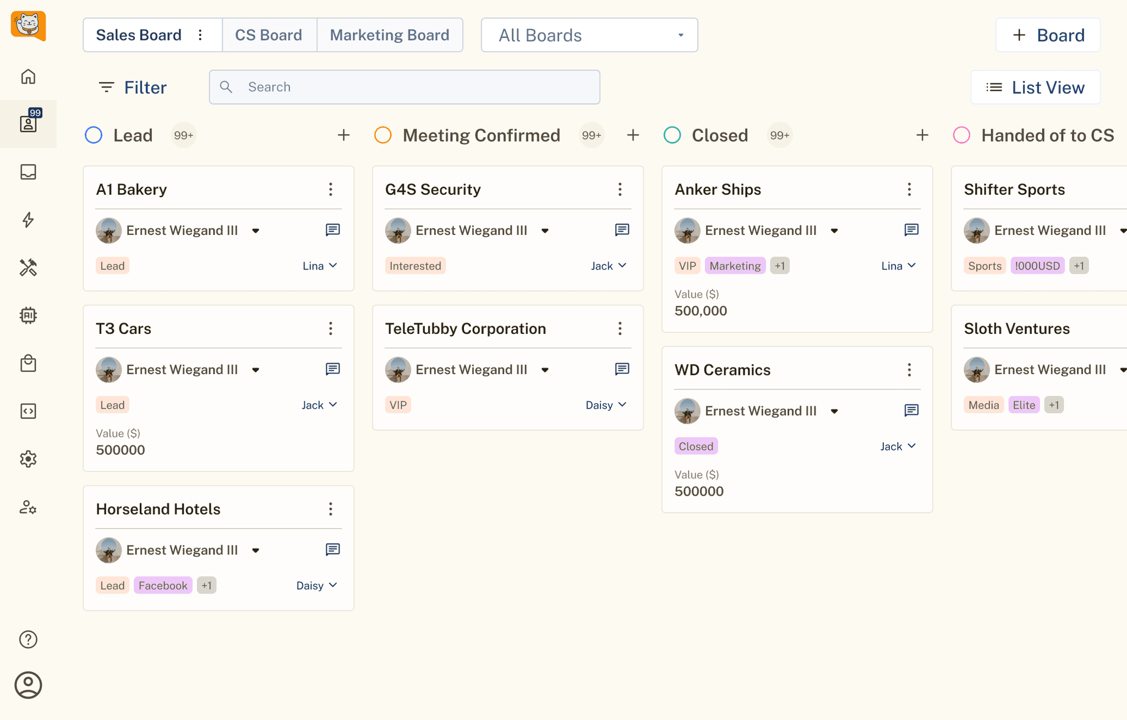Switch to List View

(1035, 87)
